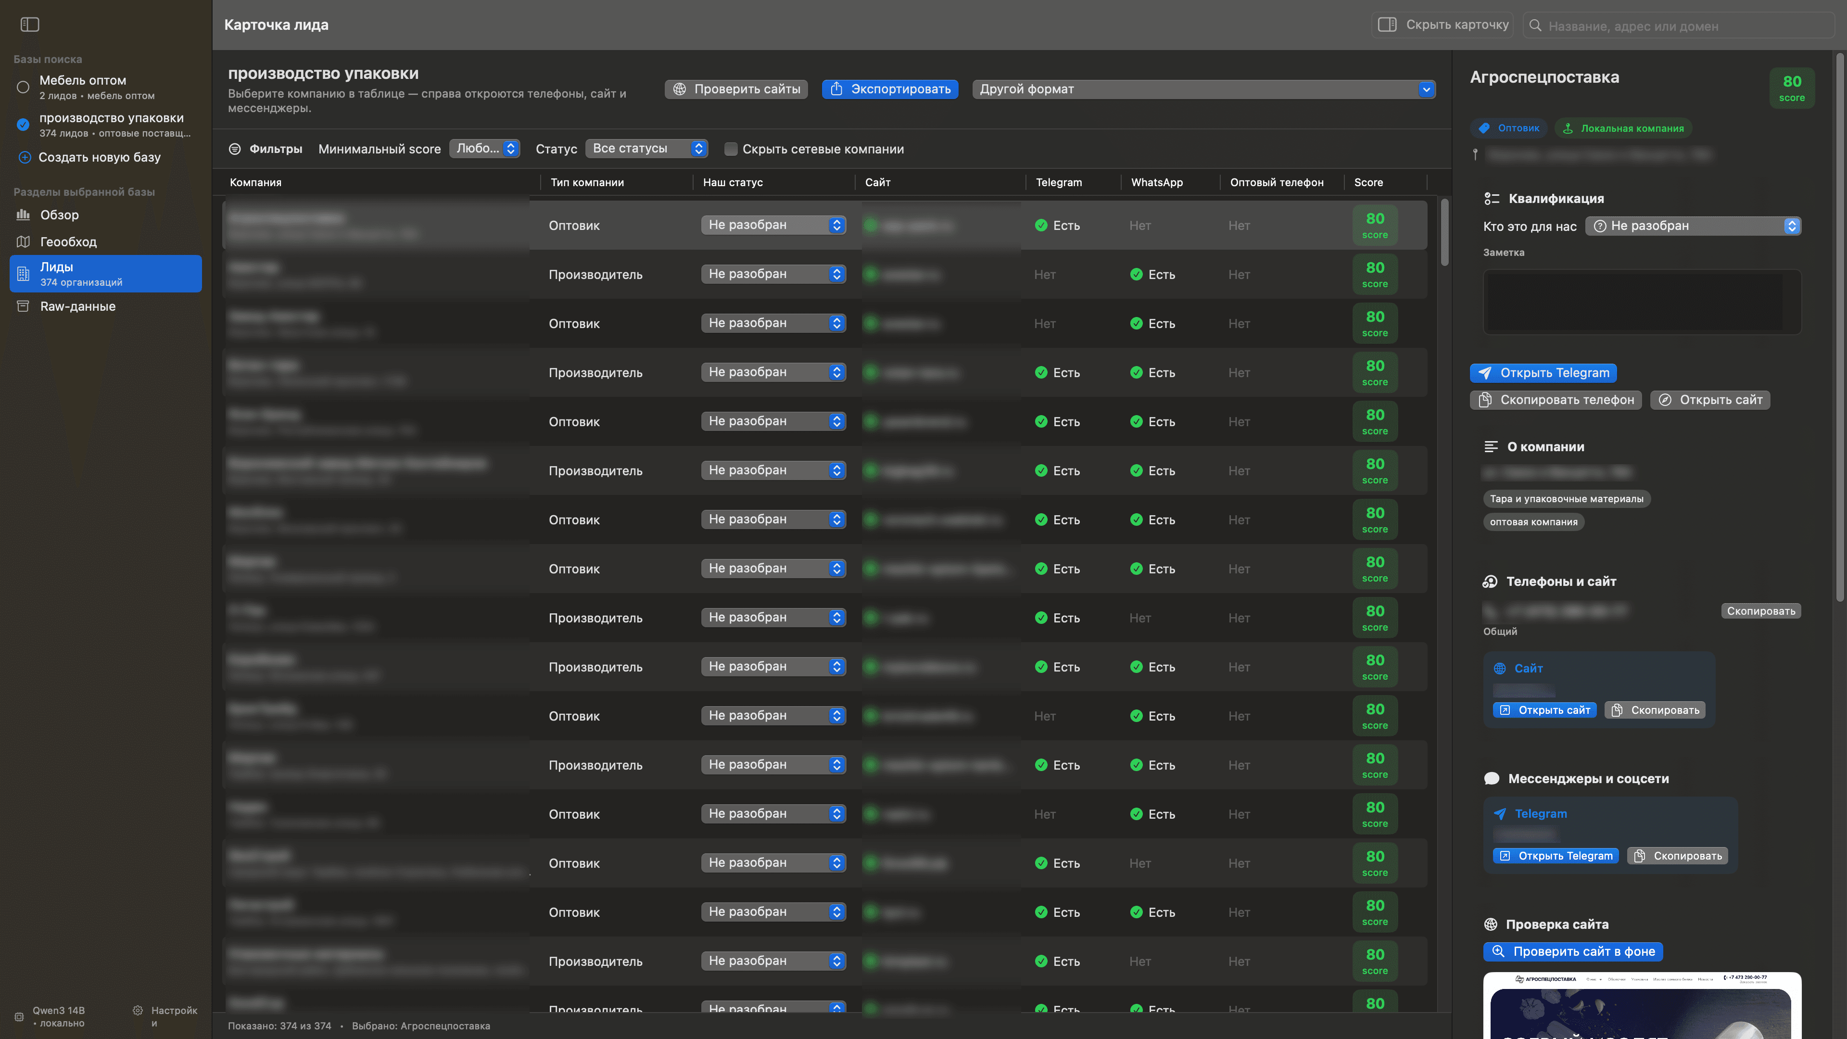This screenshot has height=1039, width=1847.
Task: Open the Другой формат dropdown
Action: (1204, 89)
